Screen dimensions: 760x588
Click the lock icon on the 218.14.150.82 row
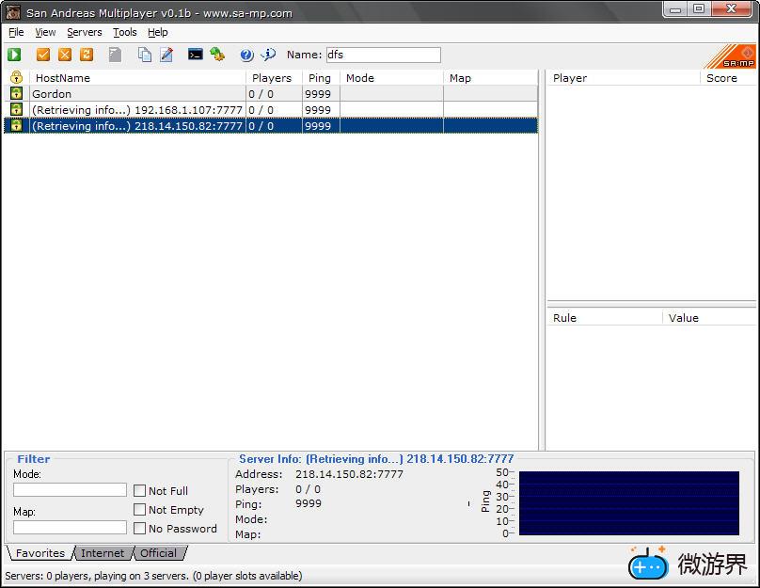[17, 125]
